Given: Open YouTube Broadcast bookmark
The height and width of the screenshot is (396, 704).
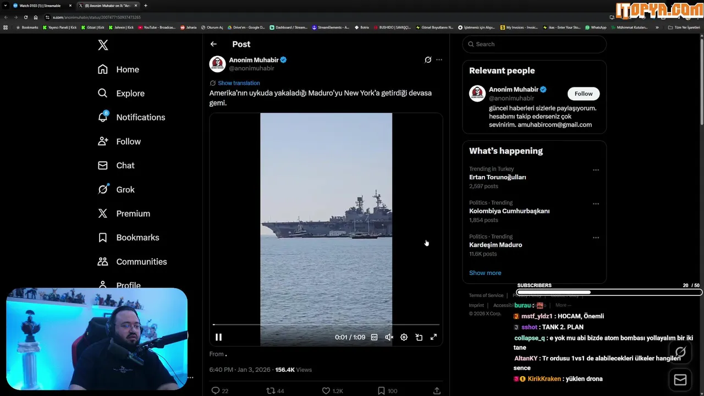Looking at the screenshot, I should click(157, 28).
